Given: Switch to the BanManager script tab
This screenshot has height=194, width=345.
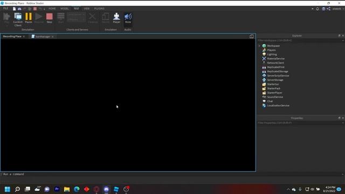Looking at the screenshot, I should click(x=43, y=37).
